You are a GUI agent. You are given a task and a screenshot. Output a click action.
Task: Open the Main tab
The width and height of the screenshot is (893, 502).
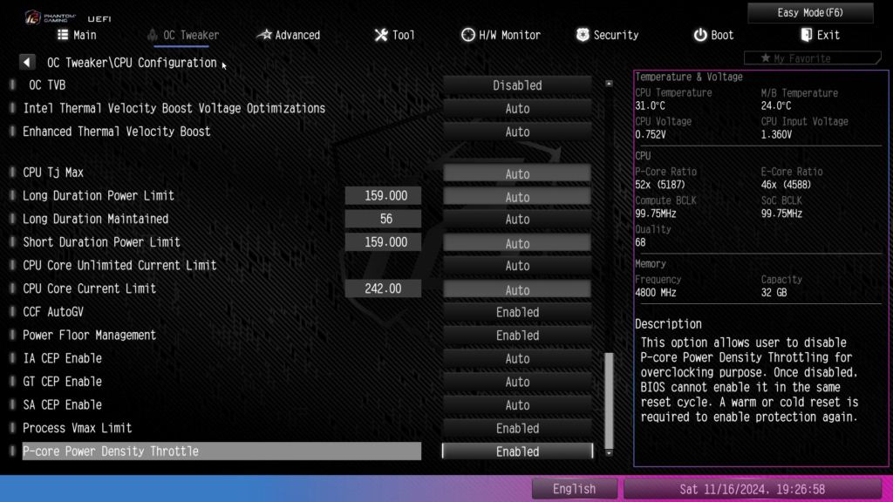point(77,35)
